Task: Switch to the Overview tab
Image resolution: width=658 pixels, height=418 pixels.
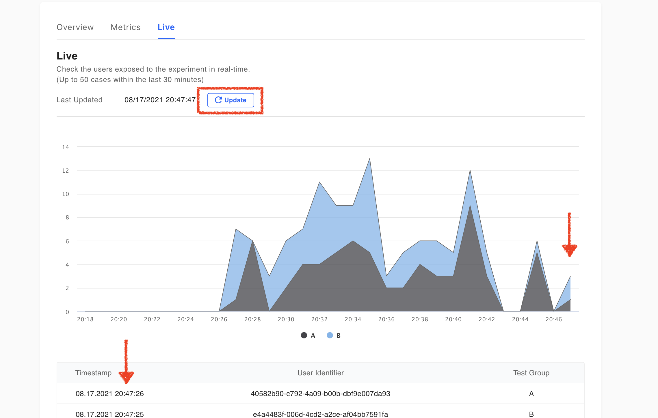Action: coord(75,27)
